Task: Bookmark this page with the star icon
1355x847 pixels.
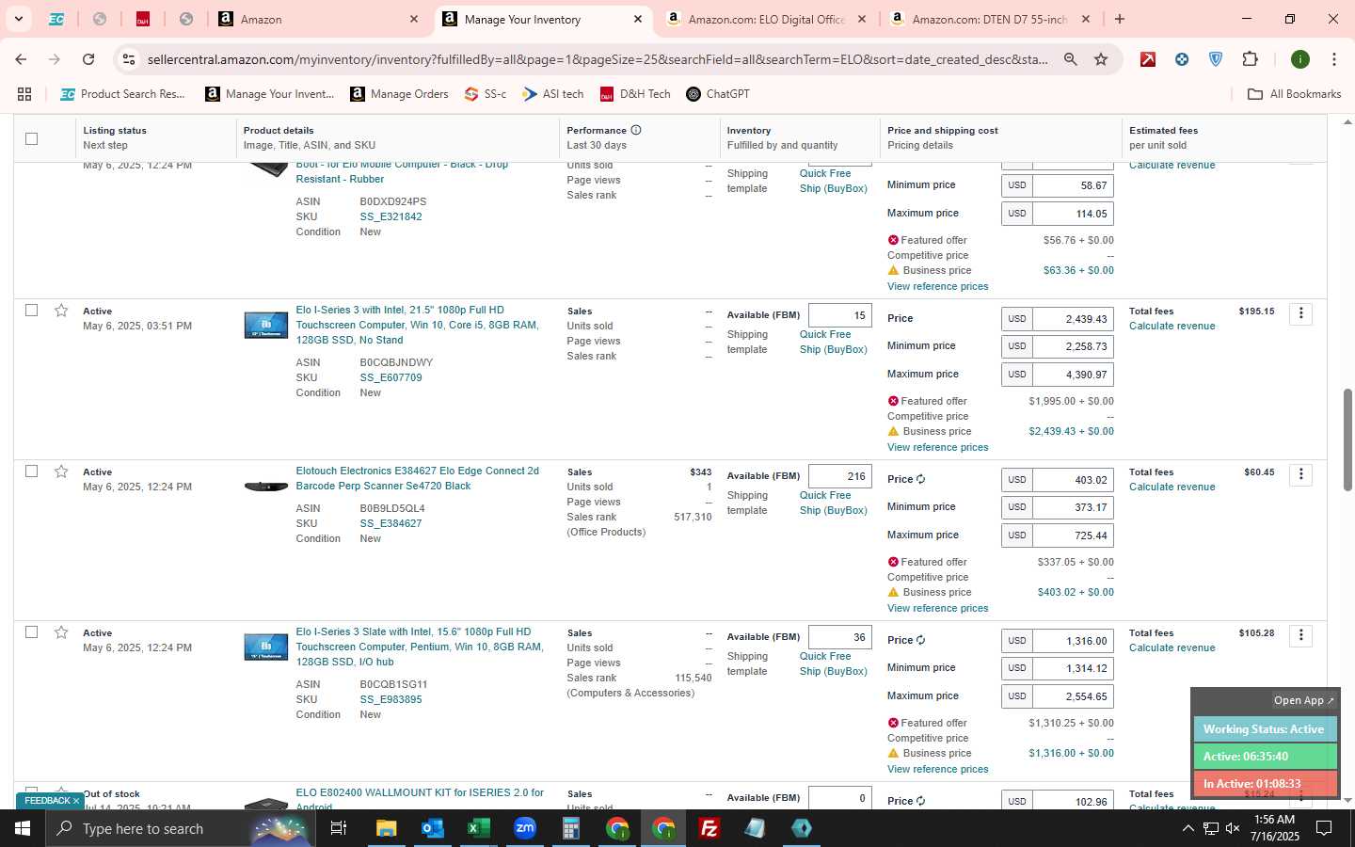Action: pos(1101,59)
